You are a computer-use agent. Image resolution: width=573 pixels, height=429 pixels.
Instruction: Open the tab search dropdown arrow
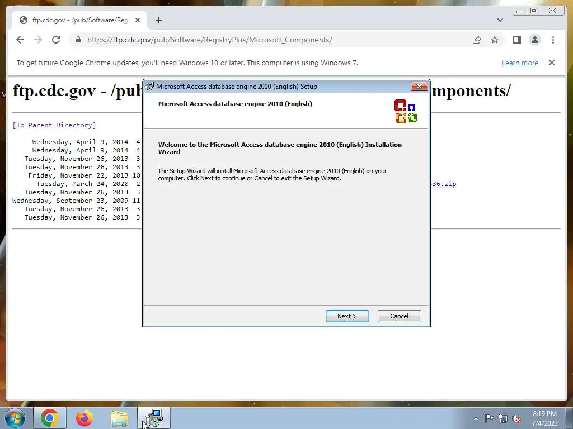(x=500, y=20)
